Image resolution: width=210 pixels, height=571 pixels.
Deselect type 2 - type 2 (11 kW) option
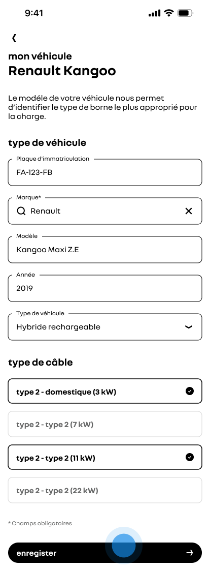pyautogui.click(x=105, y=457)
